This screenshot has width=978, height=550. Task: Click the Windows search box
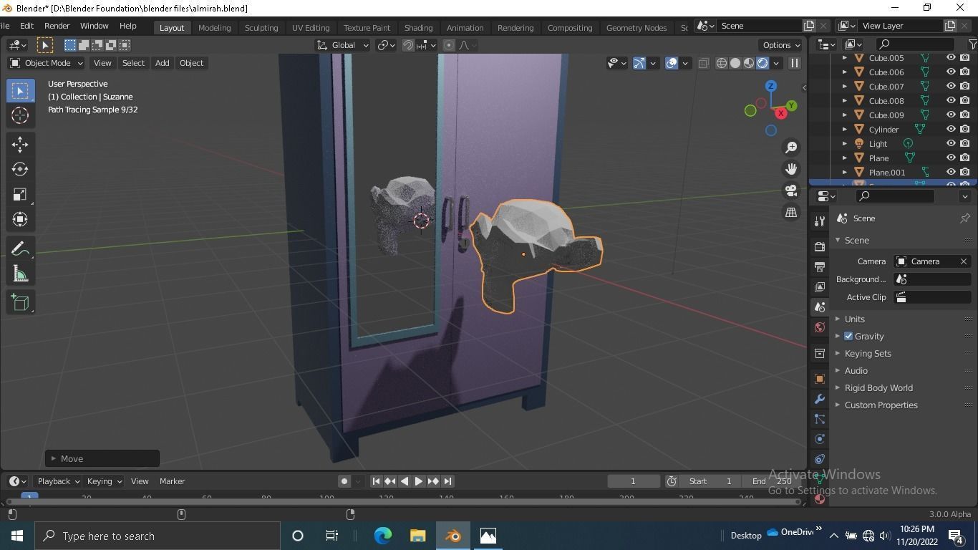click(x=158, y=536)
